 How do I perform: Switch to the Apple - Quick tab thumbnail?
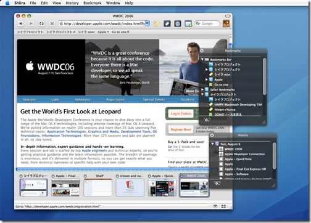click(x=162, y=187)
